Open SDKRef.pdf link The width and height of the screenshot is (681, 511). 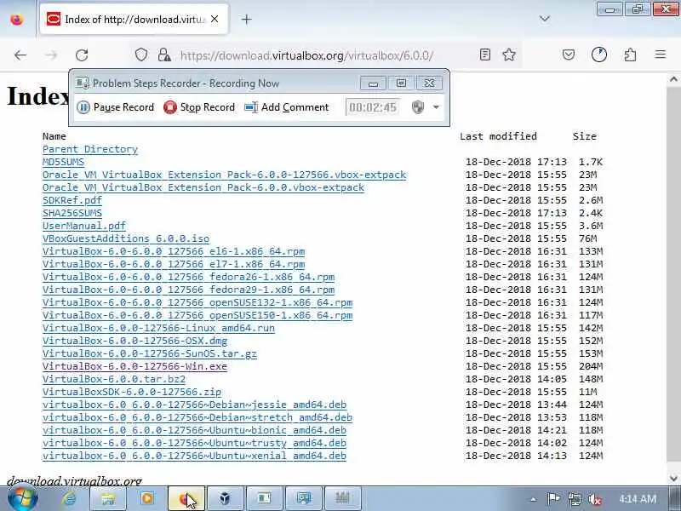click(x=72, y=200)
